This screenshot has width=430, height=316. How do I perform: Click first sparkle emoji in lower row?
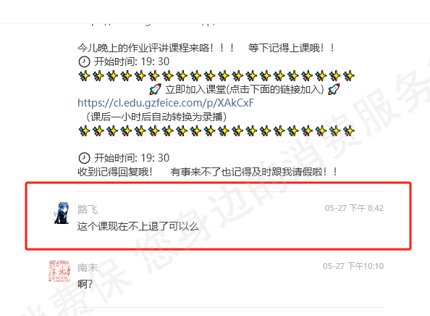[84, 131]
